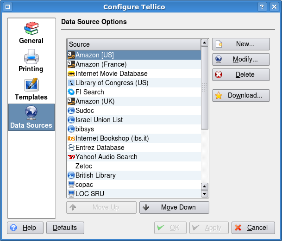The height and width of the screenshot is (241, 282).
Task: Click the IMDb icon for Internet Movie Database
Action: click(x=71, y=74)
